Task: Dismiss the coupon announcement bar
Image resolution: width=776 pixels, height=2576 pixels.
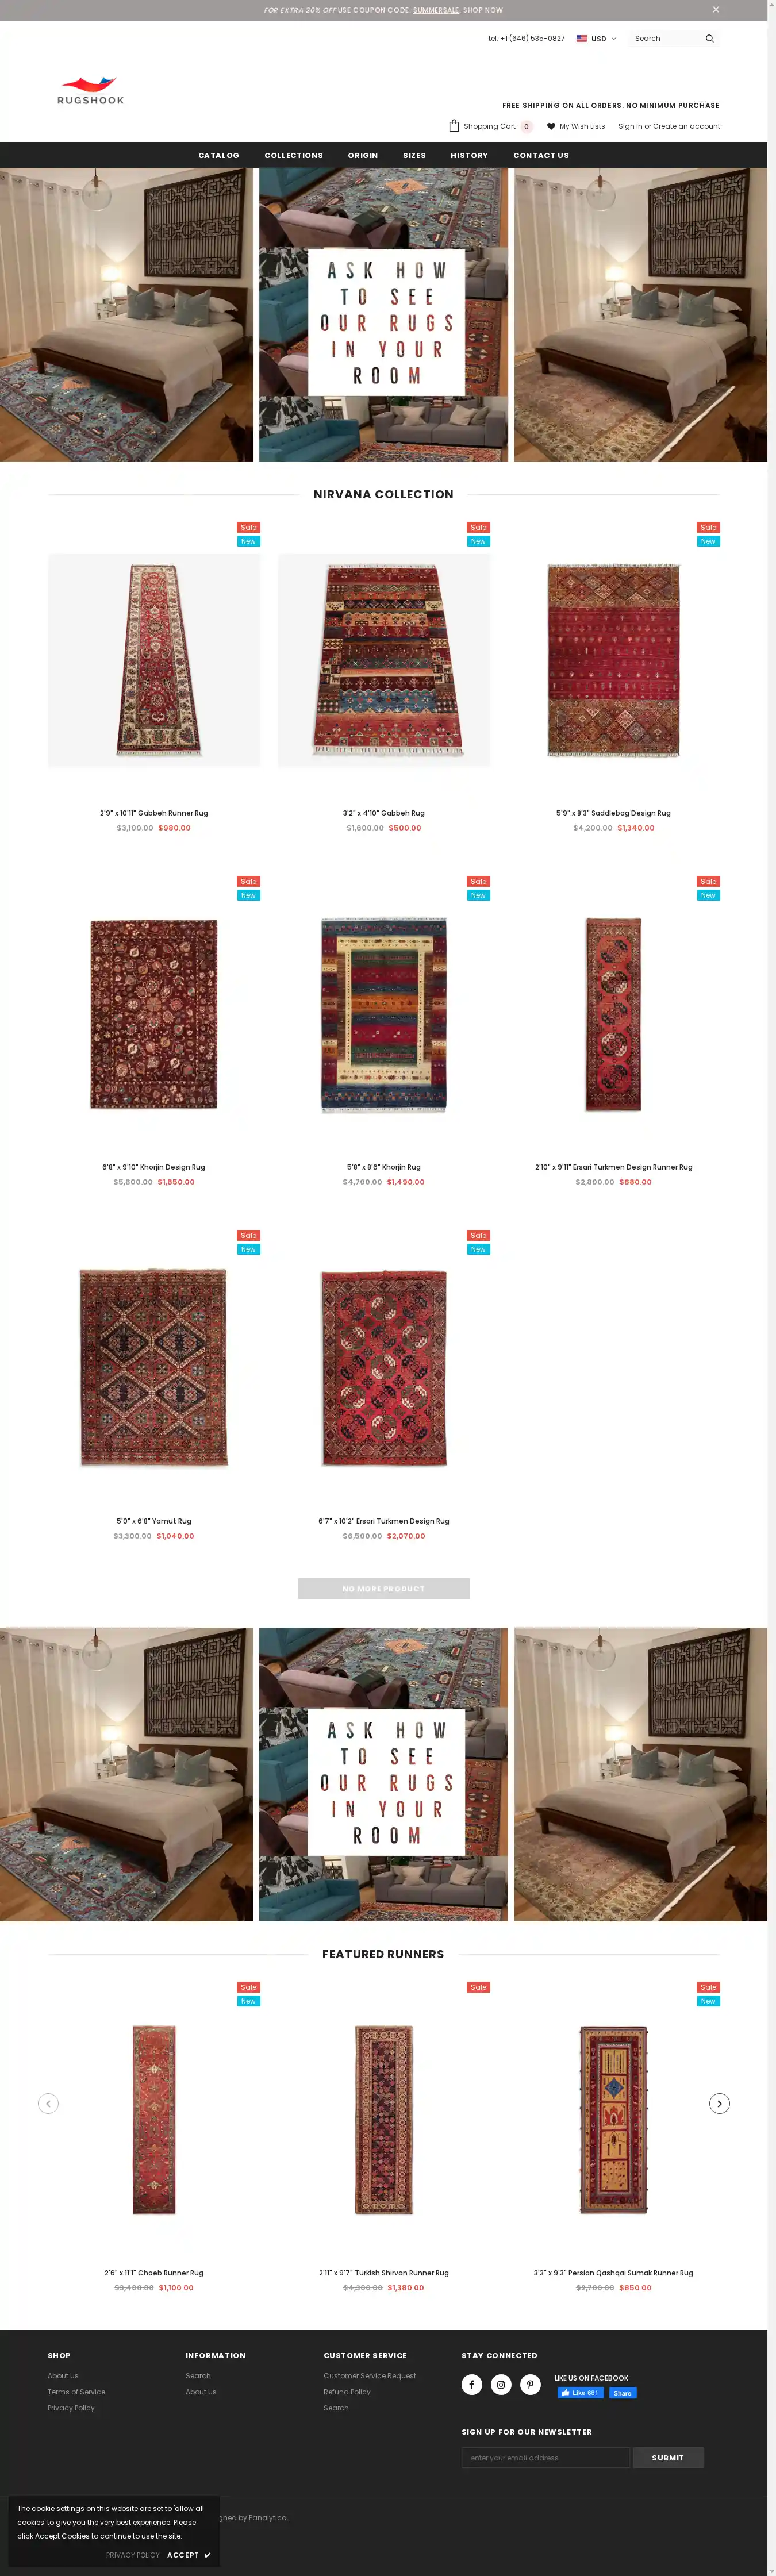Action: (715, 10)
